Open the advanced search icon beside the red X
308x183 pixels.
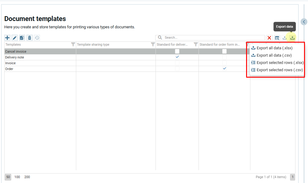tap(277, 38)
